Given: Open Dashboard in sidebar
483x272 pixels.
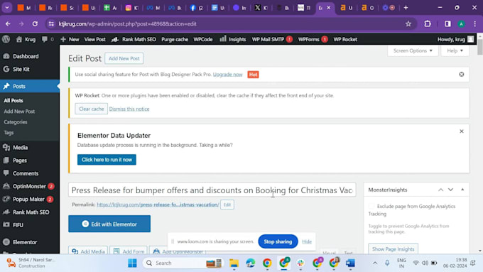Looking at the screenshot, I should click(x=30, y=56).
